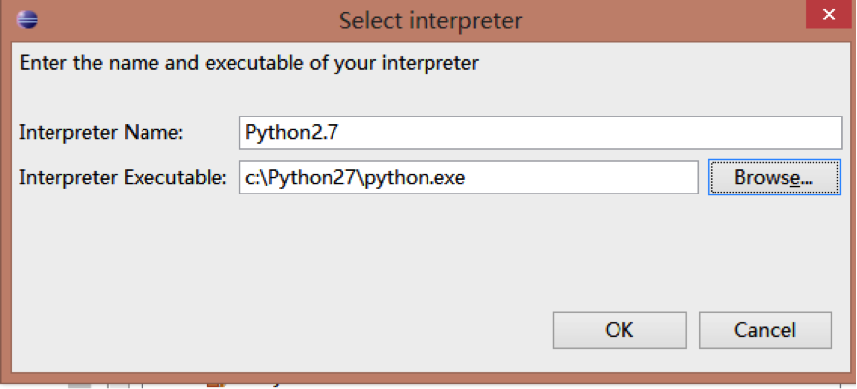This screenshot has width=857, height=389.
Task: Click the "Select interpreter" title bar text
Action: point(430,21)
